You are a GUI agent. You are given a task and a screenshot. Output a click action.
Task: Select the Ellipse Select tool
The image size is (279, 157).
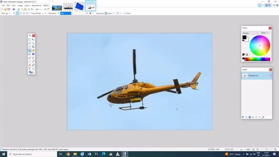click(30, 47)
